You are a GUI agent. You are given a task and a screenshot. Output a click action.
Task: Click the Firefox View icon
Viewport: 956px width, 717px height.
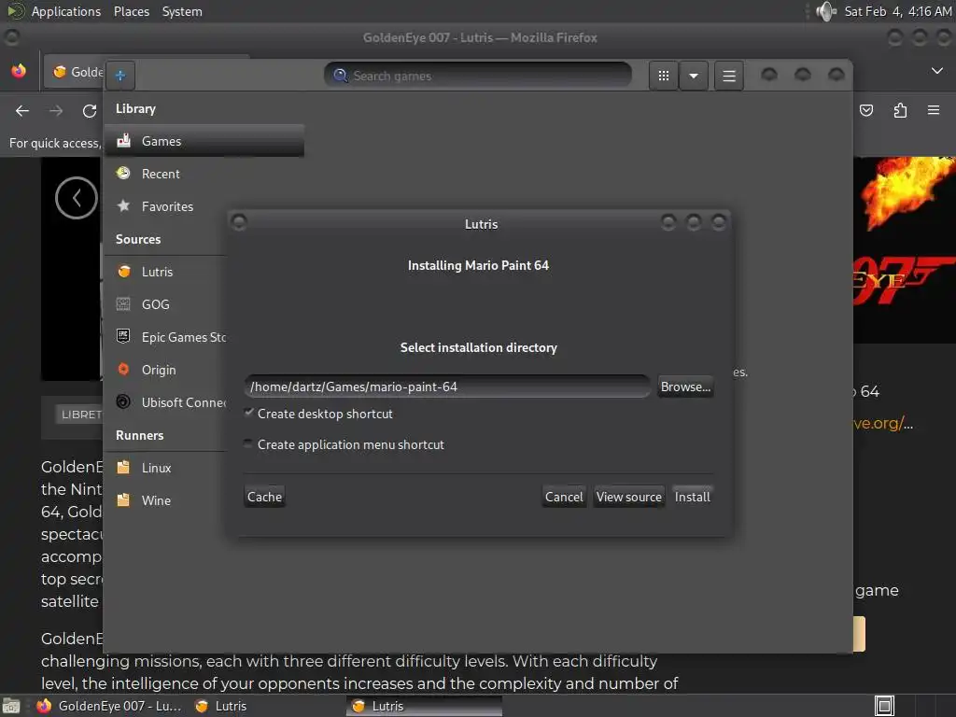[19, 71]
